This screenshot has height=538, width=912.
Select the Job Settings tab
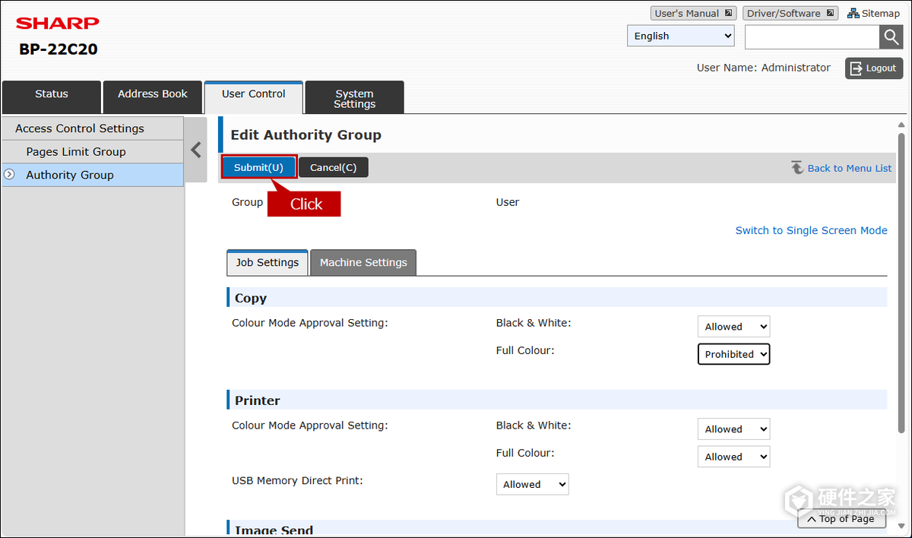coord(268,262)
